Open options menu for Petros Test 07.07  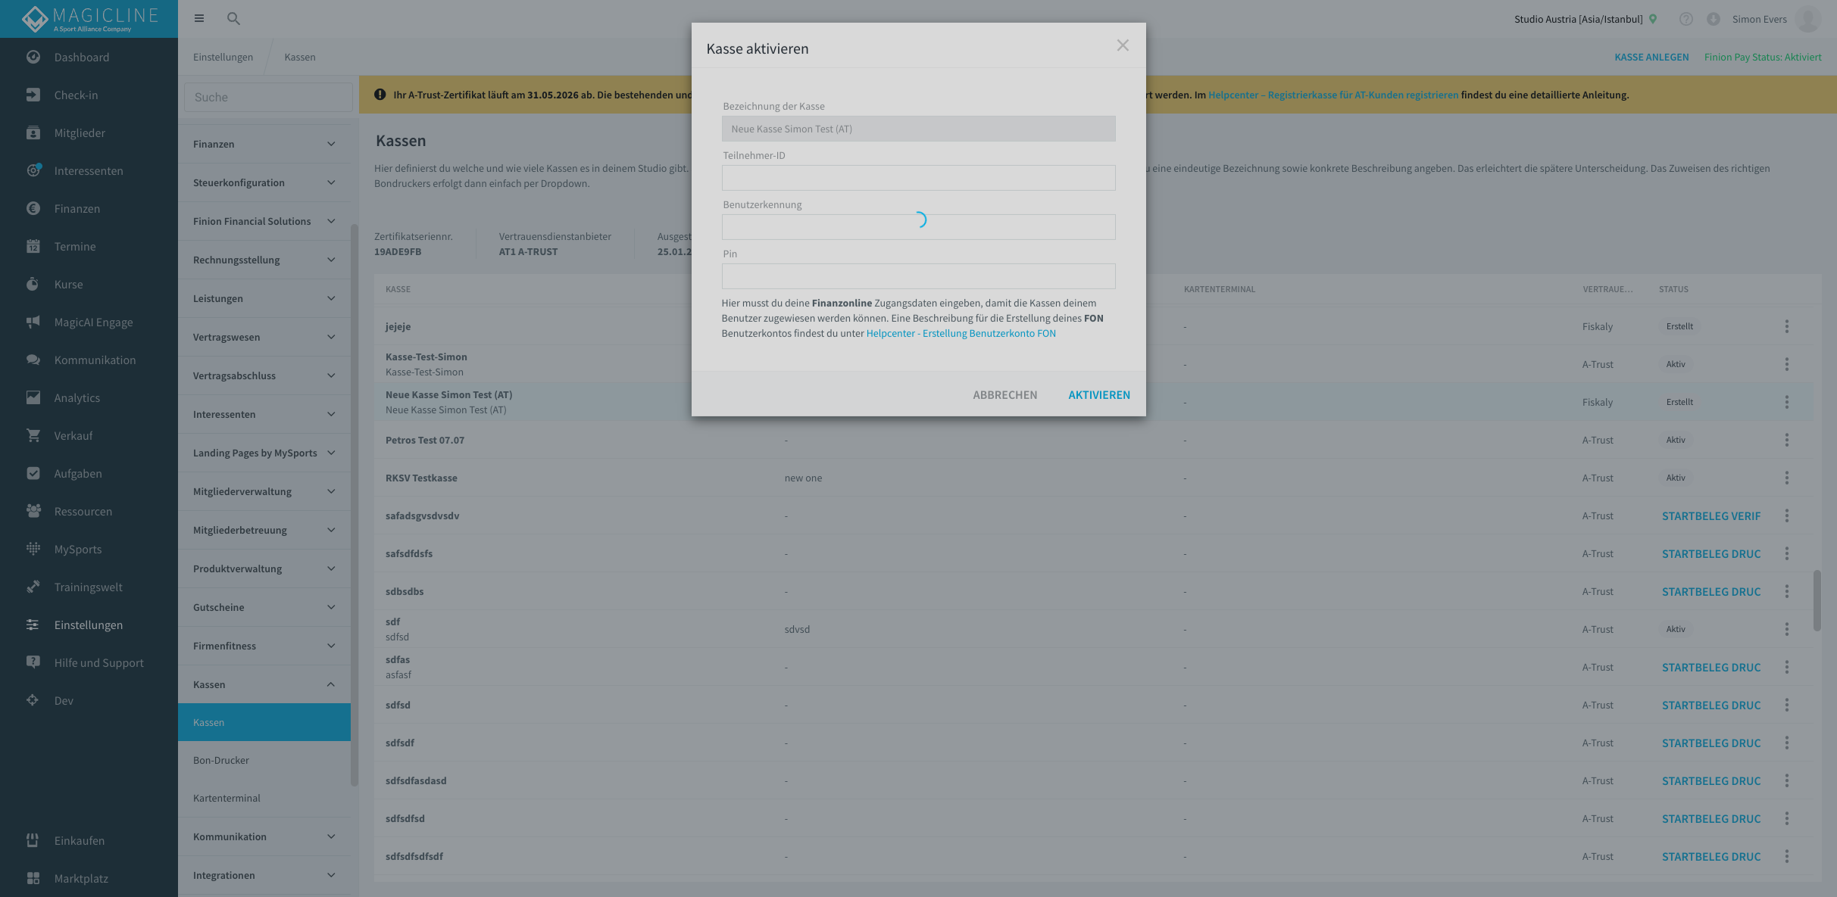pos(1786,440)
